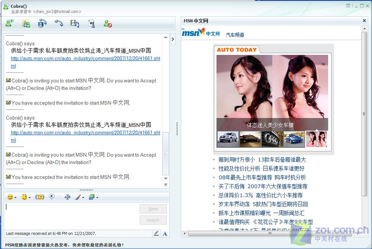Switch to text typing mode A icon
Screen dimensions: 372x249
point(165,234)
